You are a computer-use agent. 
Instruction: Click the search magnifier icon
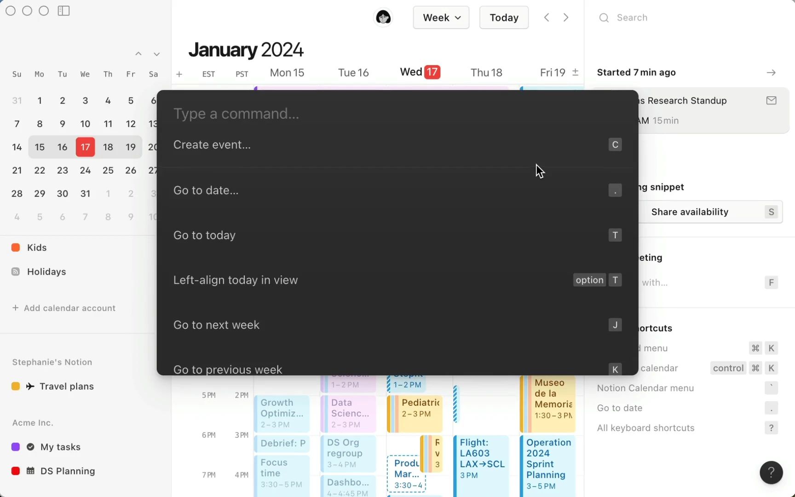pyautogui.click(x=604, y=18)
